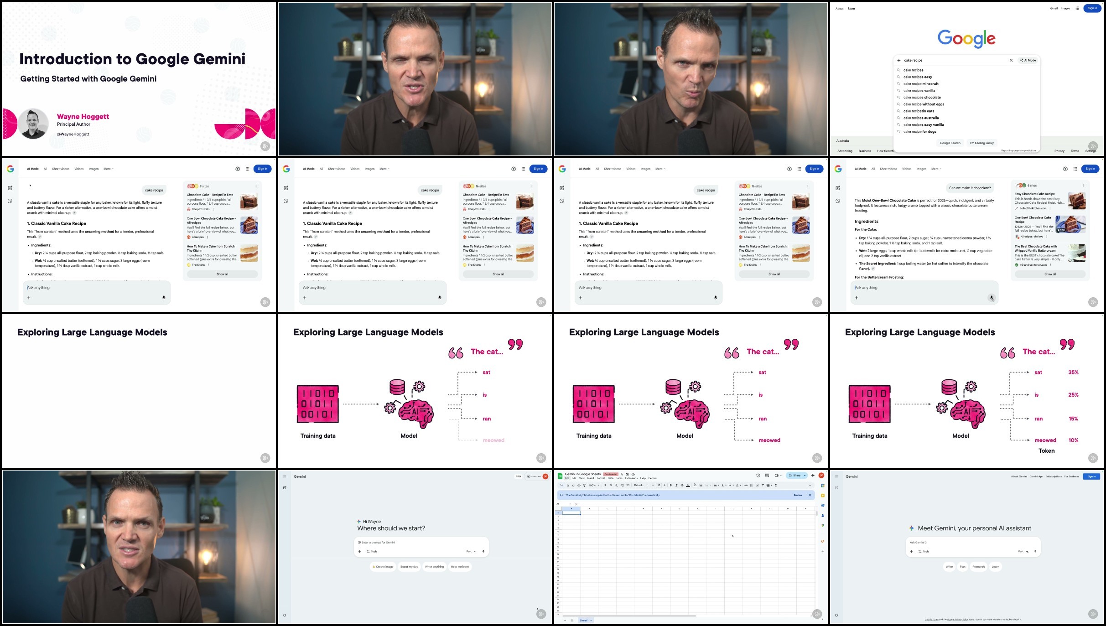Image resolution: width=1106 pixels, height=626 pixels.
Task: Open text color picker in Sheets toolbar
Action: tap(688, 485)
